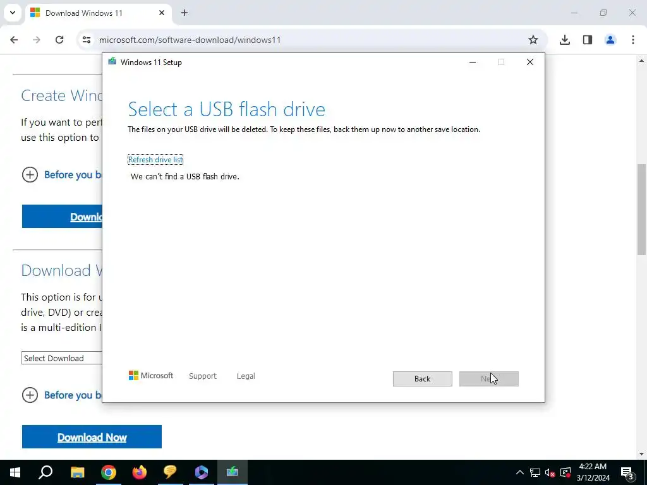Click the Chrome forward arrow
This screenshot has width=647, height=485.
pyautogui.click(x=37, y=40)
